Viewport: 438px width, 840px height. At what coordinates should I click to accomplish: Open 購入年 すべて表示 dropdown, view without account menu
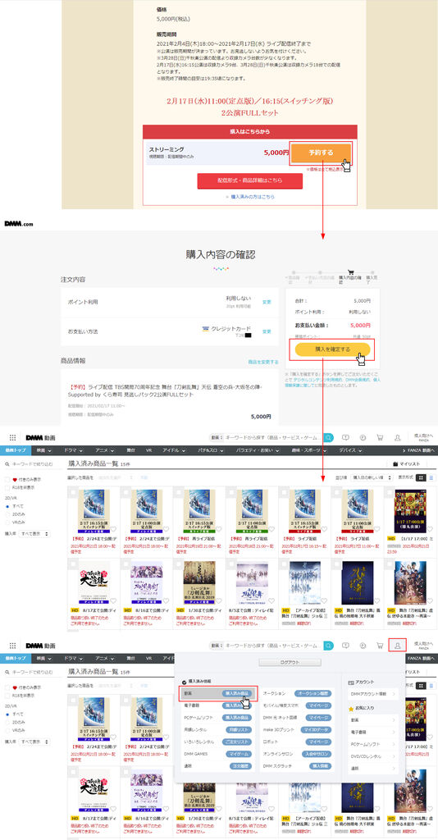[34, 534]
